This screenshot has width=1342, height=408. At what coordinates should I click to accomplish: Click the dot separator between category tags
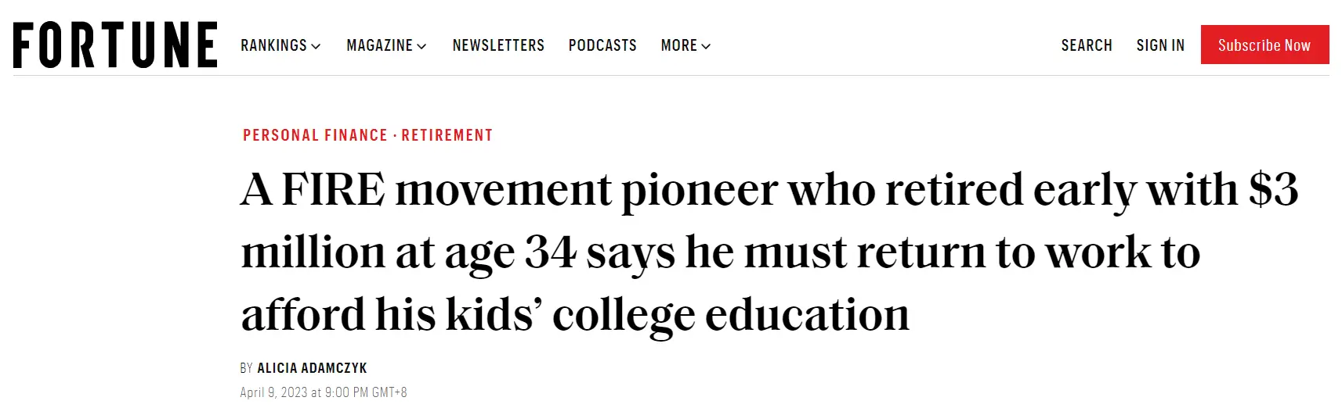pyautogui.click(x=395, y=136)
